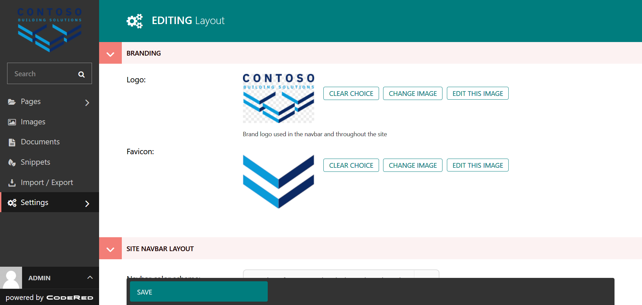Click the Settings gears icon in sidebar
This screenshot has height=305, width=642.
point(12,203)
